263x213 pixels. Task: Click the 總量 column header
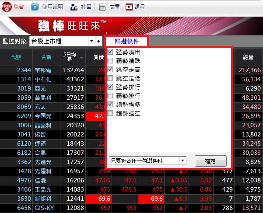(x=248, y=57)
